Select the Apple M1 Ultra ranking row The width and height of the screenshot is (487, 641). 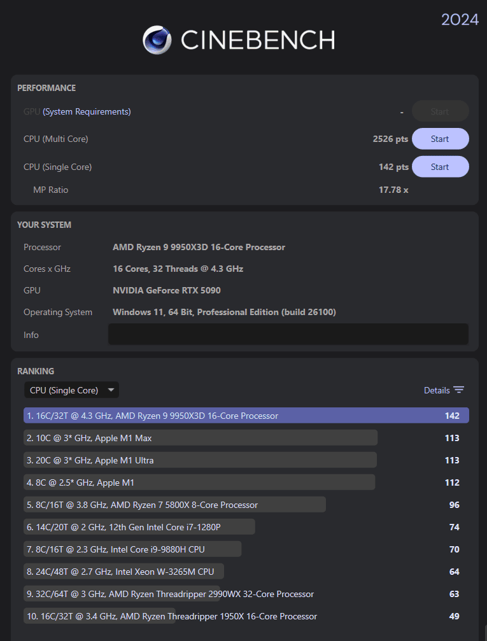pos(246,460)
